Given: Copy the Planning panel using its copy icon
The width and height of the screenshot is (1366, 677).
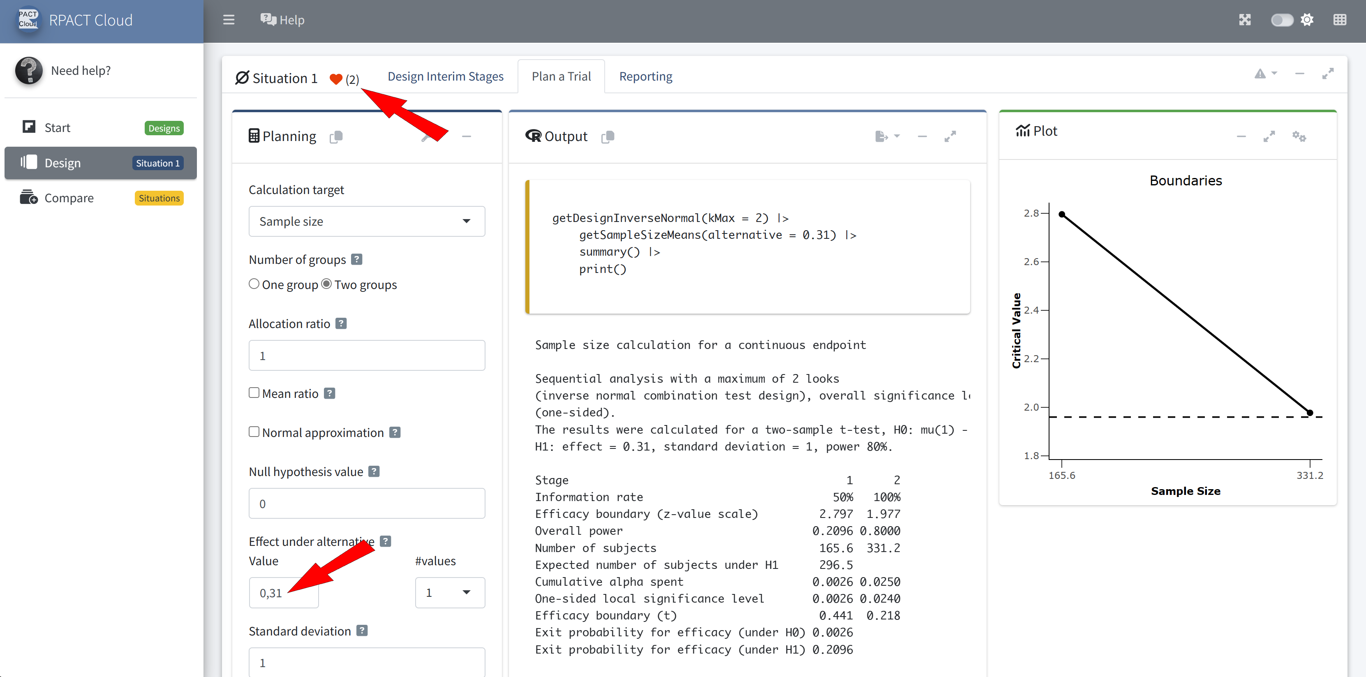Looking at the screenshot, I should [336, 137].
